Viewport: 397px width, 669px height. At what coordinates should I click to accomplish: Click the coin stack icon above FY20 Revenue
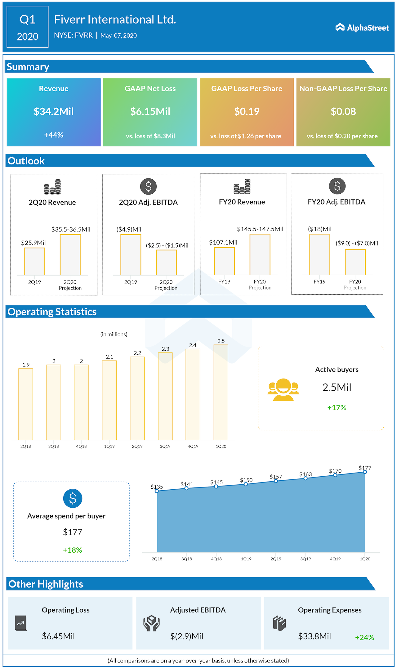[x=242, y=186]
